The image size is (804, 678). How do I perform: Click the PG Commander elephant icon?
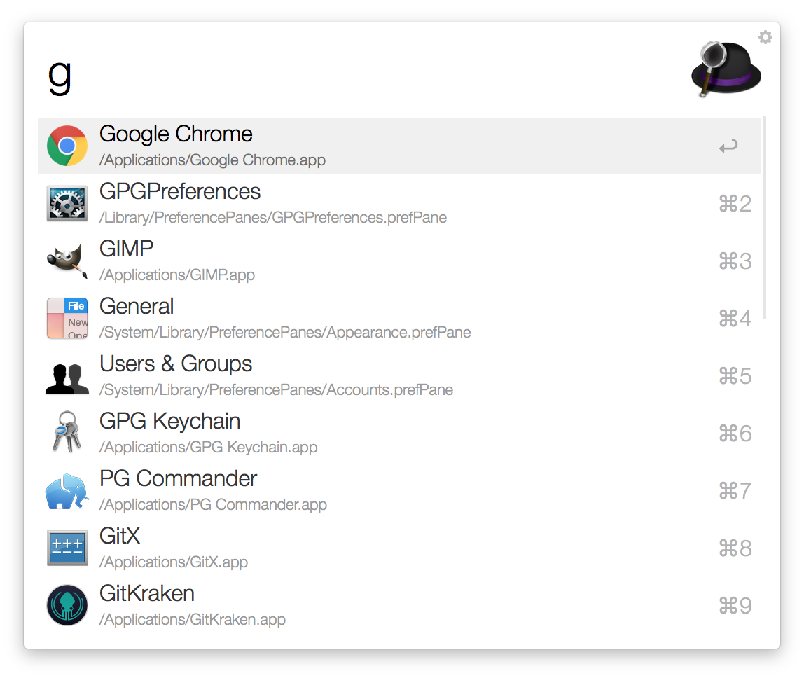[67, 491]
